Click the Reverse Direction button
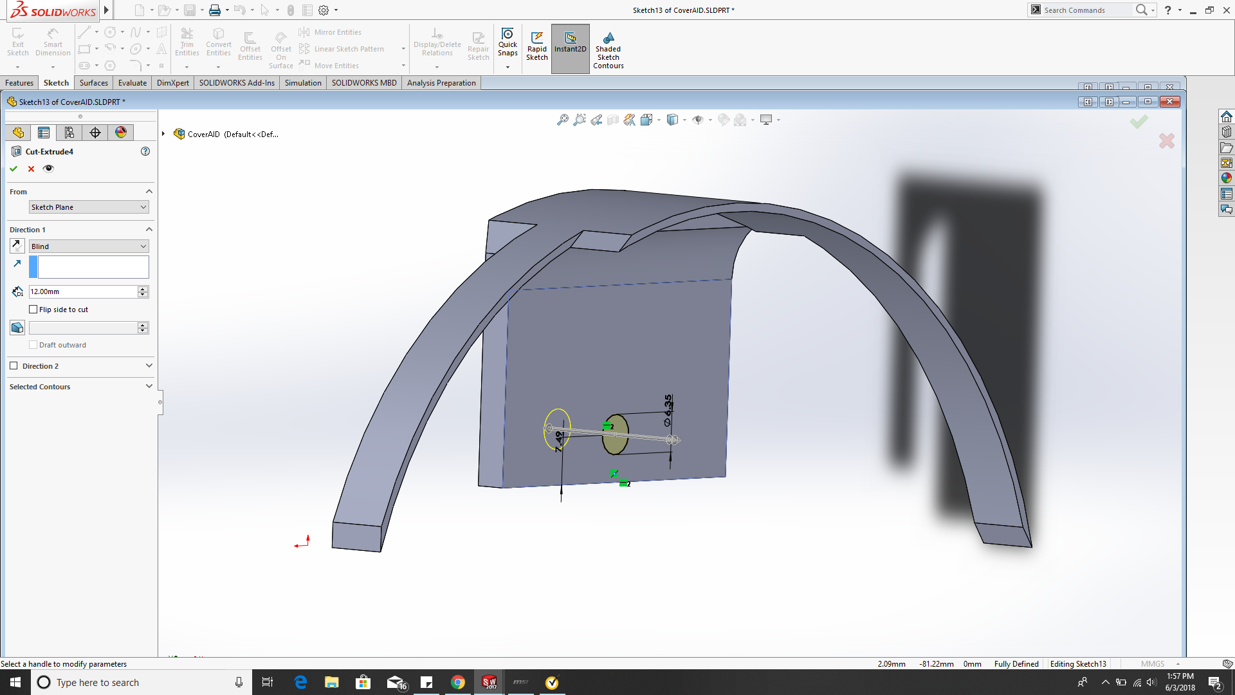1235x695 pixels. click(x=17, y=246)
